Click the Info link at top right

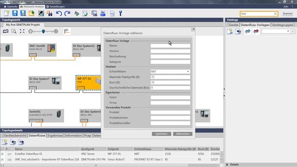pos(286,6)
